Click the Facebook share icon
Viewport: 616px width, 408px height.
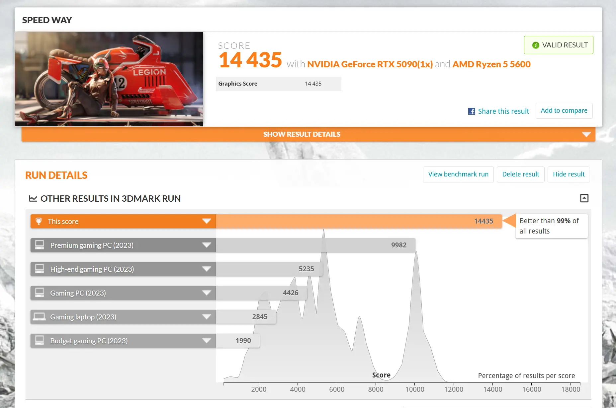[472, 111]
